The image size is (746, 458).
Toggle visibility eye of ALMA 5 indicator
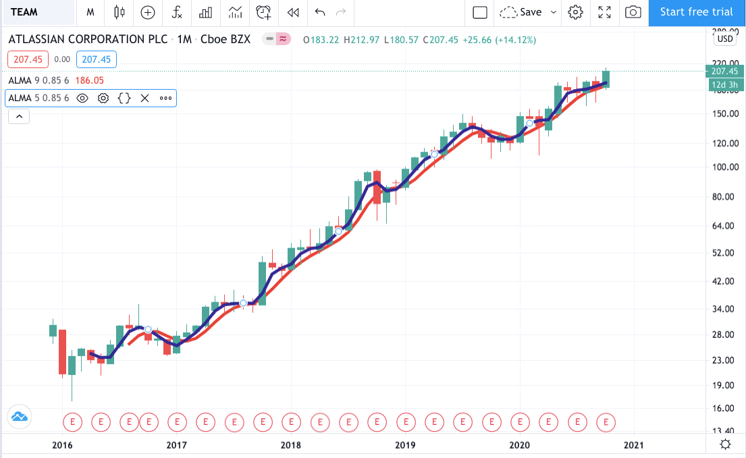point(82,98)
